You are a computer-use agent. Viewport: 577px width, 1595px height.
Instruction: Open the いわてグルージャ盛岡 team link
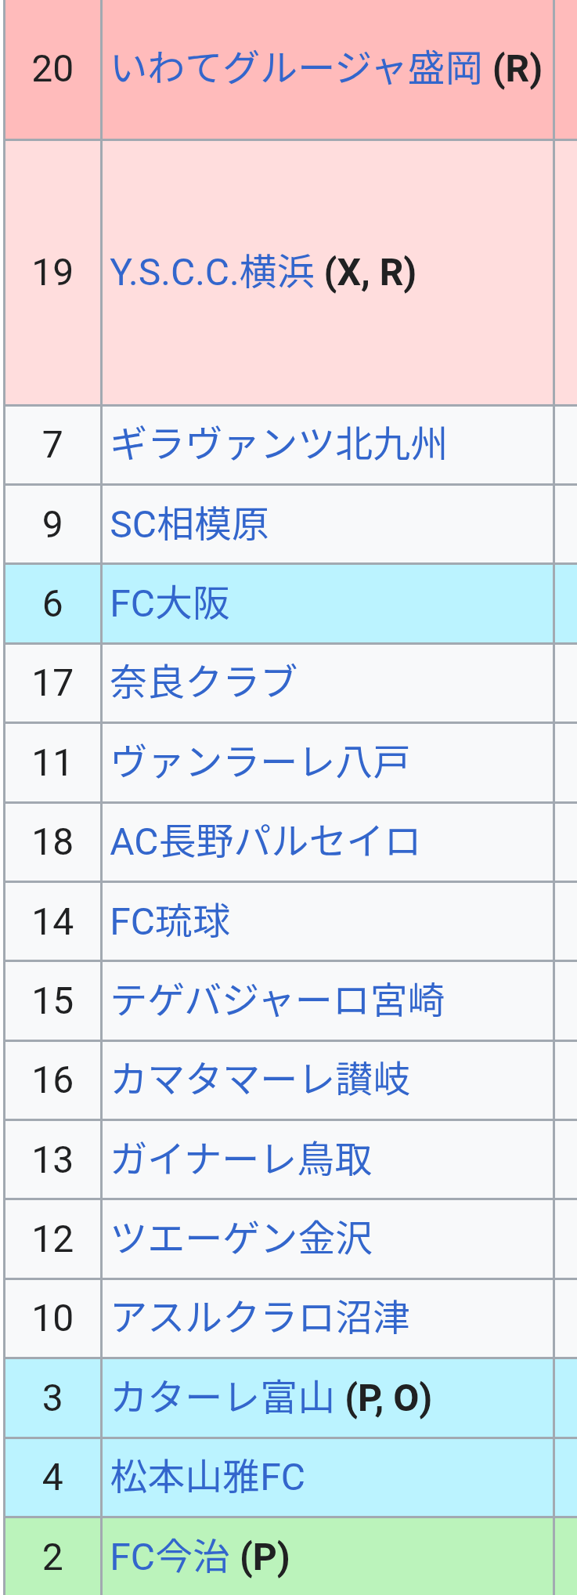(x=297, y=69)
